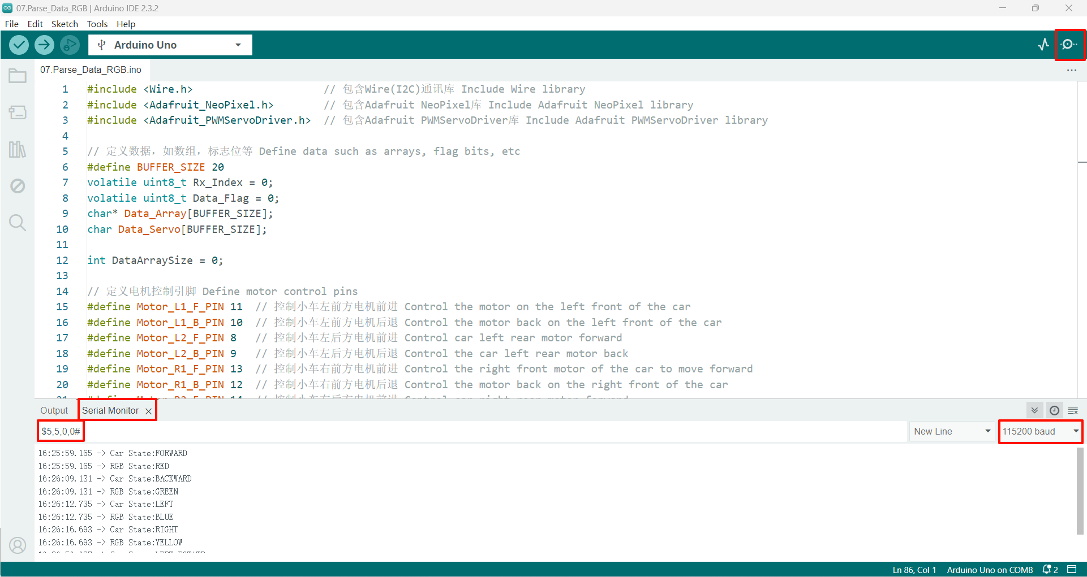The width and height of the screenshot is (1087, 577).
Task: Clear Serial Monitor output
Action: (1073, 410)
